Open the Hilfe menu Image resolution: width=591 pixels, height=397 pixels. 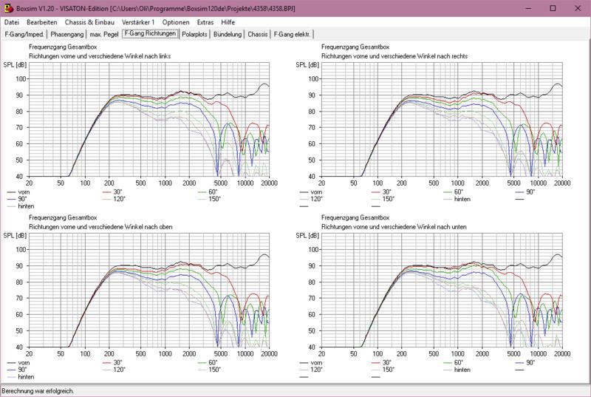[x=228, y=22]
